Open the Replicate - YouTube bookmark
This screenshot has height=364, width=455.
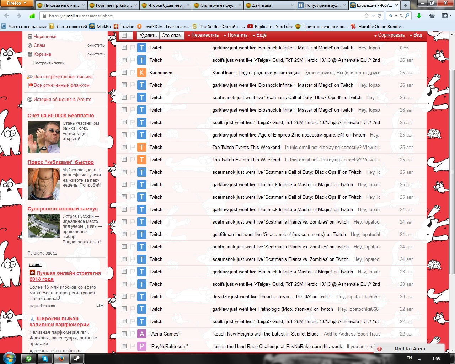click(270, 26)
